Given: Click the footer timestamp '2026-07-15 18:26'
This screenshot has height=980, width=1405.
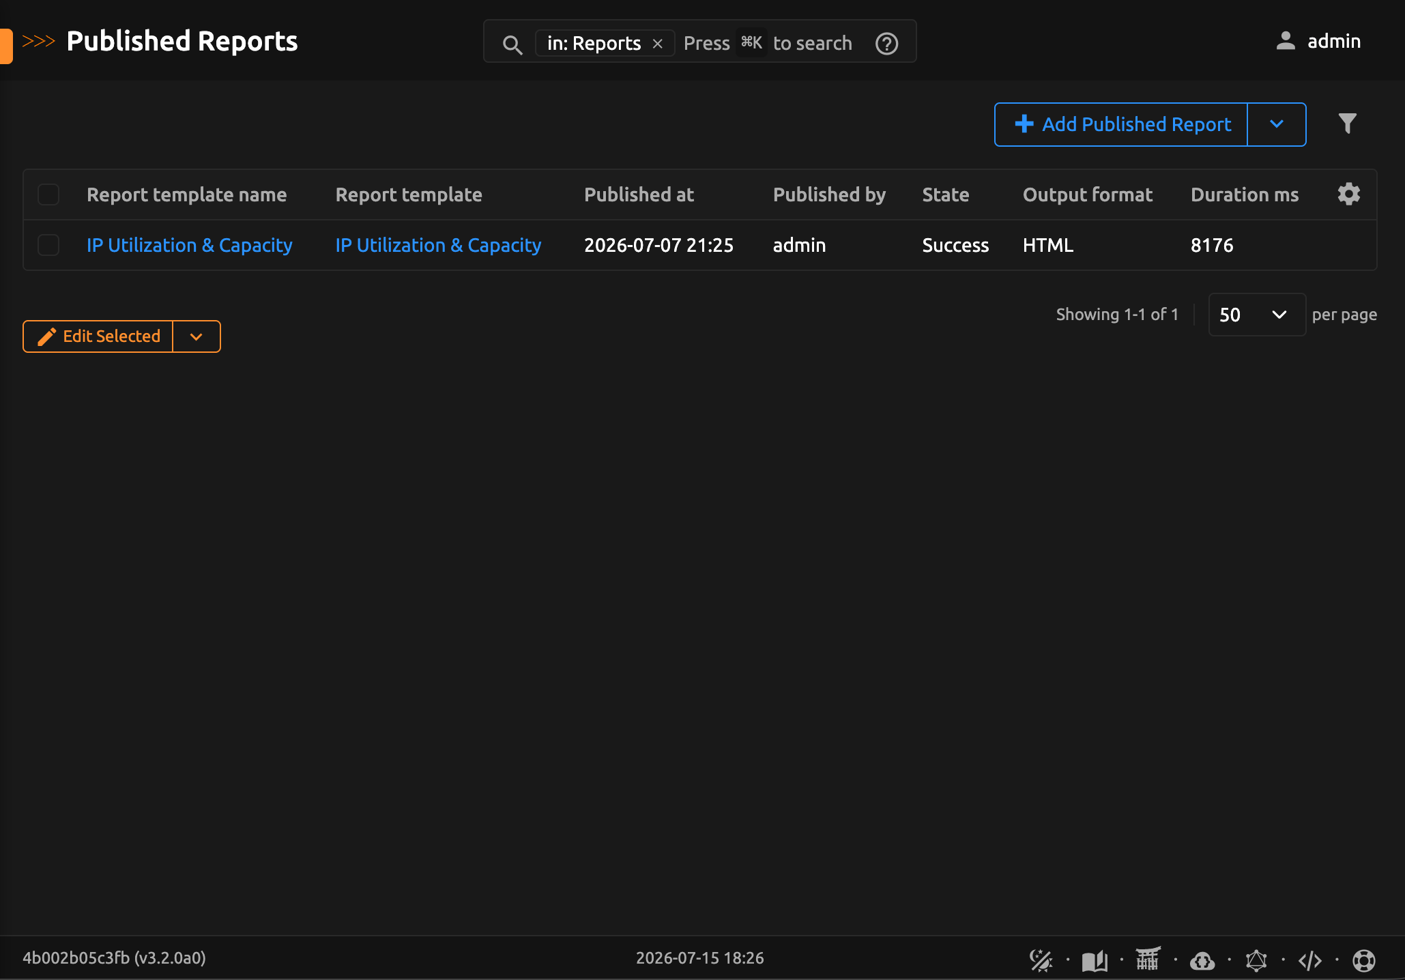Looking at the screenshot, I should [700, 958].
